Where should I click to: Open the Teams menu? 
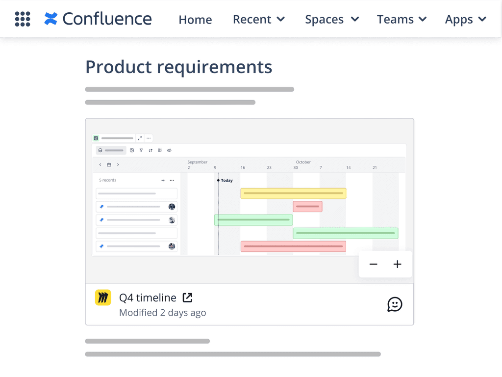(x=402, y=19)
